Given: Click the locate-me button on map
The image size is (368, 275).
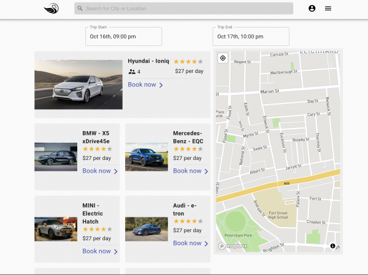Looking at the screenshot, I should click(223, 58).
